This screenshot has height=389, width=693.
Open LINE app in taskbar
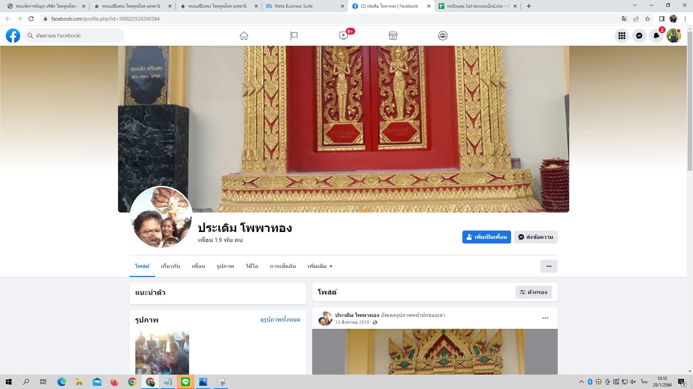[x=186, y=382]
